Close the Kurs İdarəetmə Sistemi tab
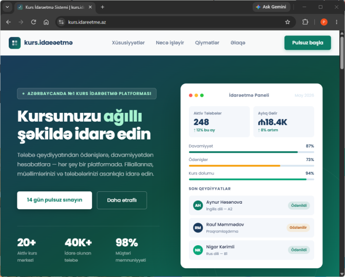The height and width of the screenshot is (277, 345). click(x=90, y=7)
